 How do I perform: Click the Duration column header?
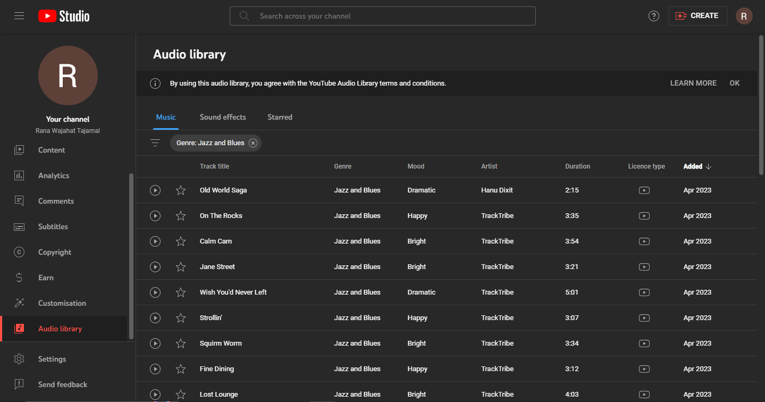click(x=578, y=166)
